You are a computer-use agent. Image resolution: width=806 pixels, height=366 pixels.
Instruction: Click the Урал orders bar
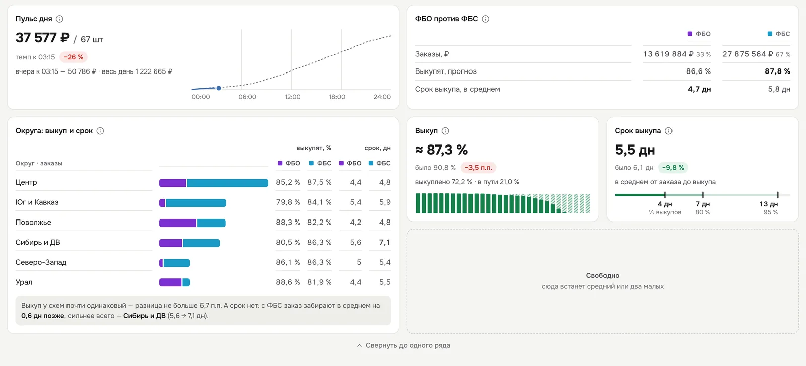[x=174, y=282]
